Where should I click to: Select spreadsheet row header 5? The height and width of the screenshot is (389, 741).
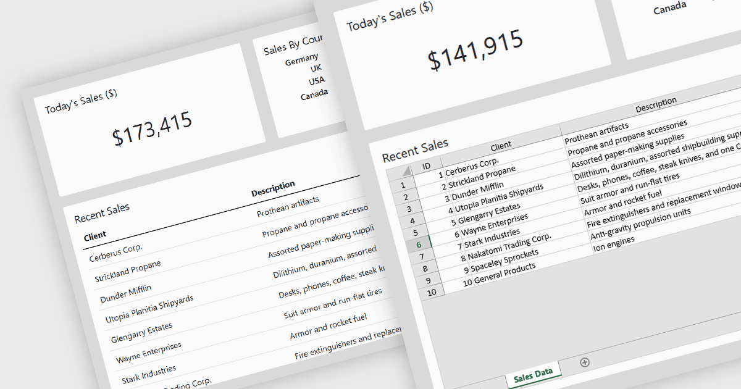[x=416, y=233]
